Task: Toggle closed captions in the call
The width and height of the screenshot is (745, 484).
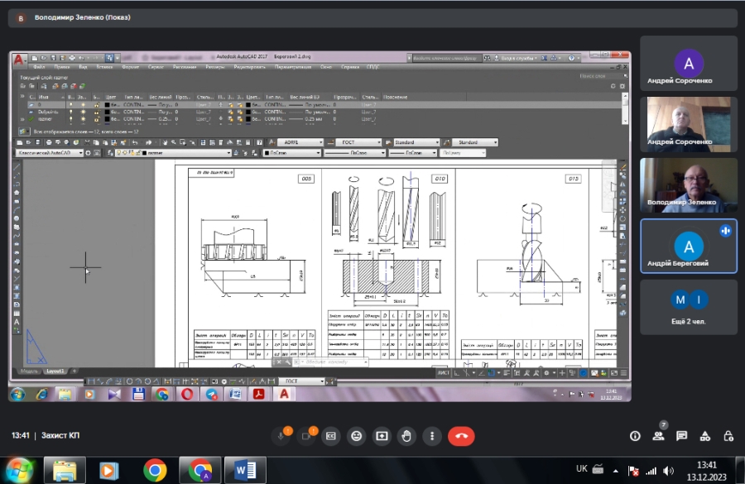Action: point(331,435)
